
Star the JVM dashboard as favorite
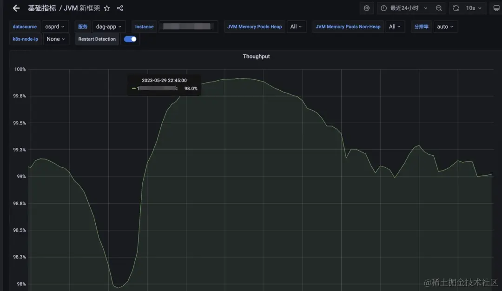107,8
